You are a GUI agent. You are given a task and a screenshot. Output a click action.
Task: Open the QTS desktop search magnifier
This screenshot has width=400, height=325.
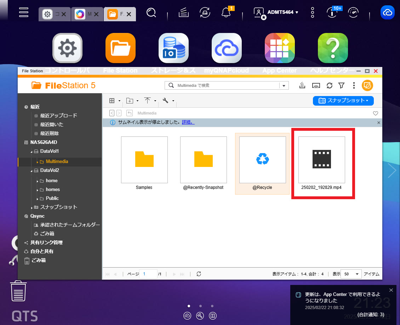[x=151, y=12]
